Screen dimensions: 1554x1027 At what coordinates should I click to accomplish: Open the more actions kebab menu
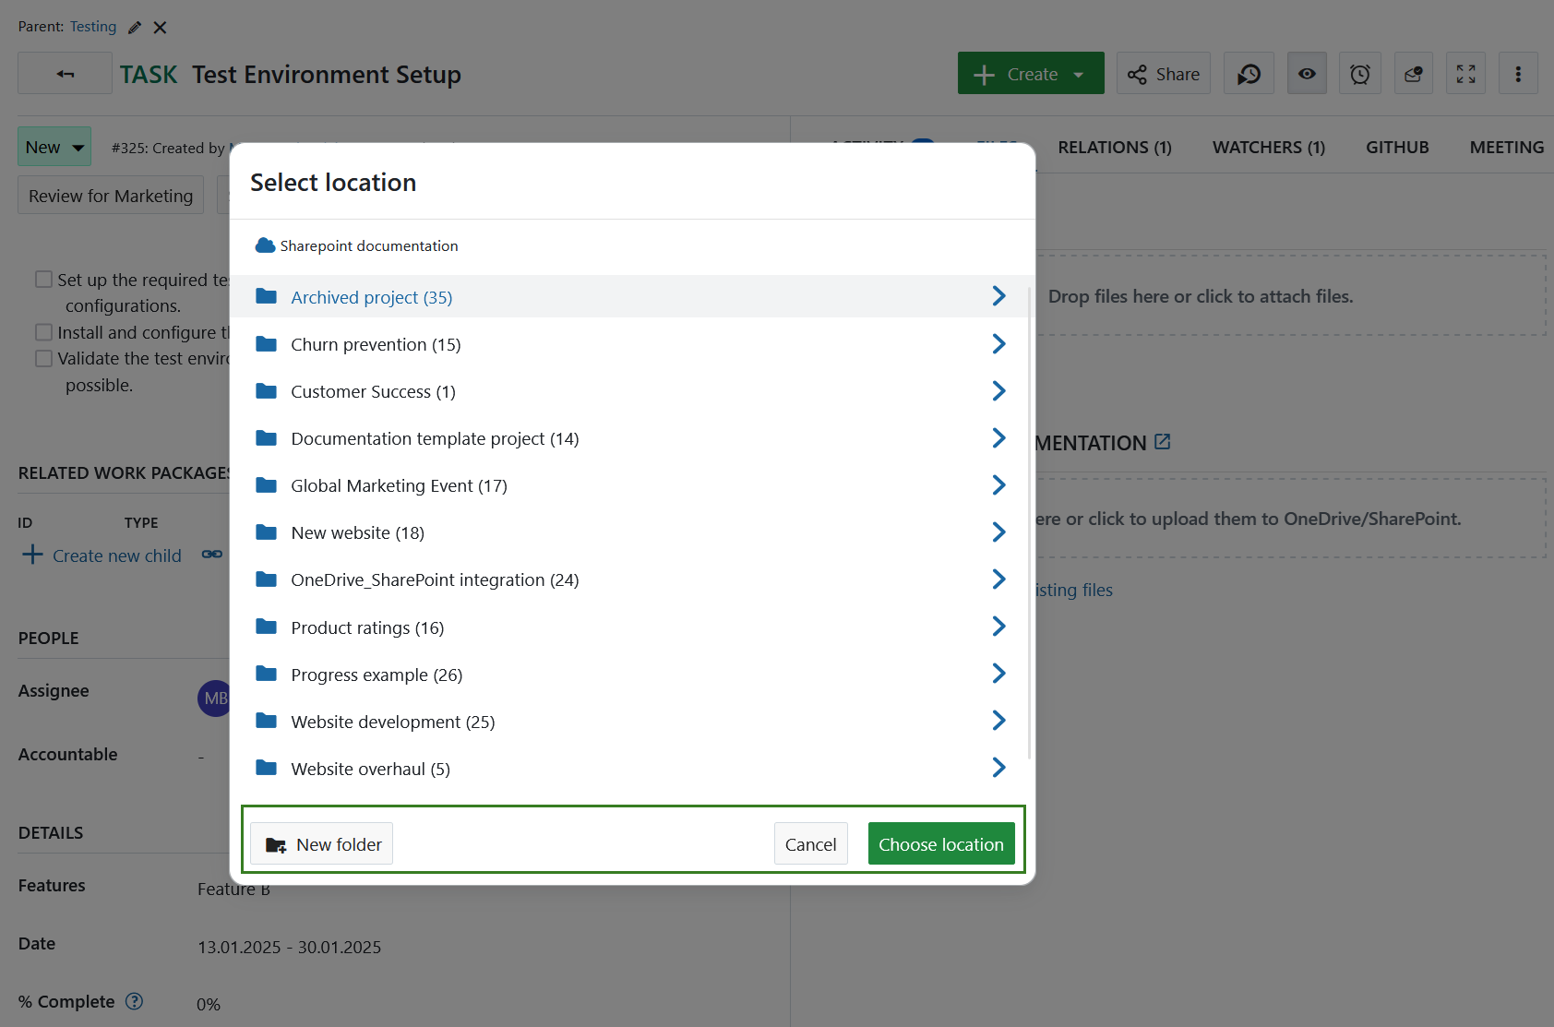click(1518, 73)
